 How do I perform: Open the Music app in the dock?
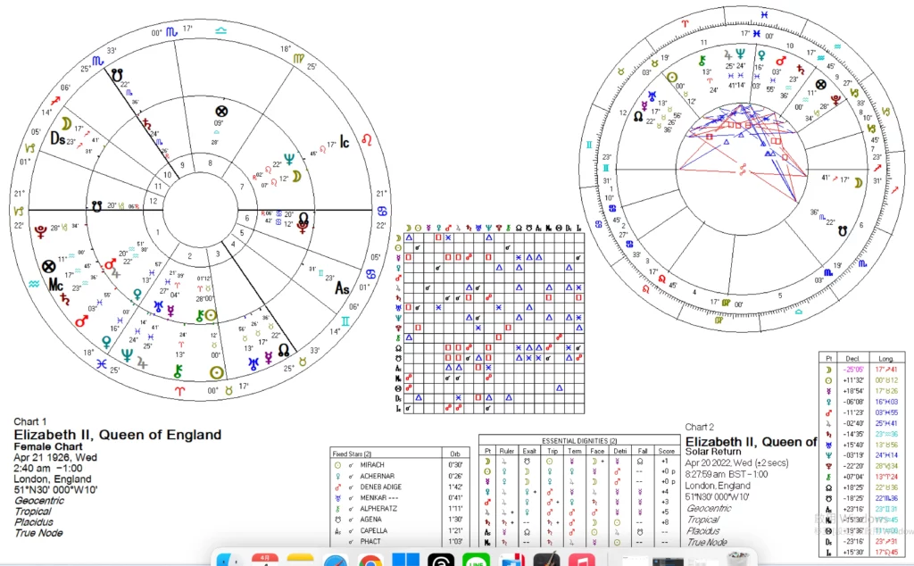(581, 559)
